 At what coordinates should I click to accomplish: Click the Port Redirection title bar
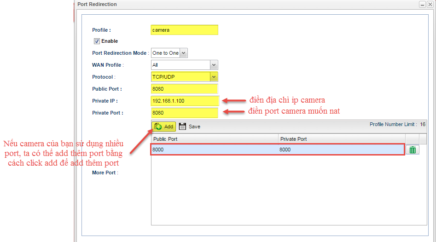(x=230, y=4)
